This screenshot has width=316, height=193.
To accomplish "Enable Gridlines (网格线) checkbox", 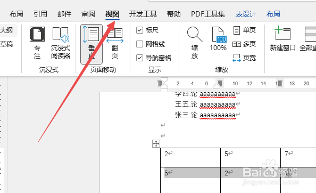I will coord(140,44).
